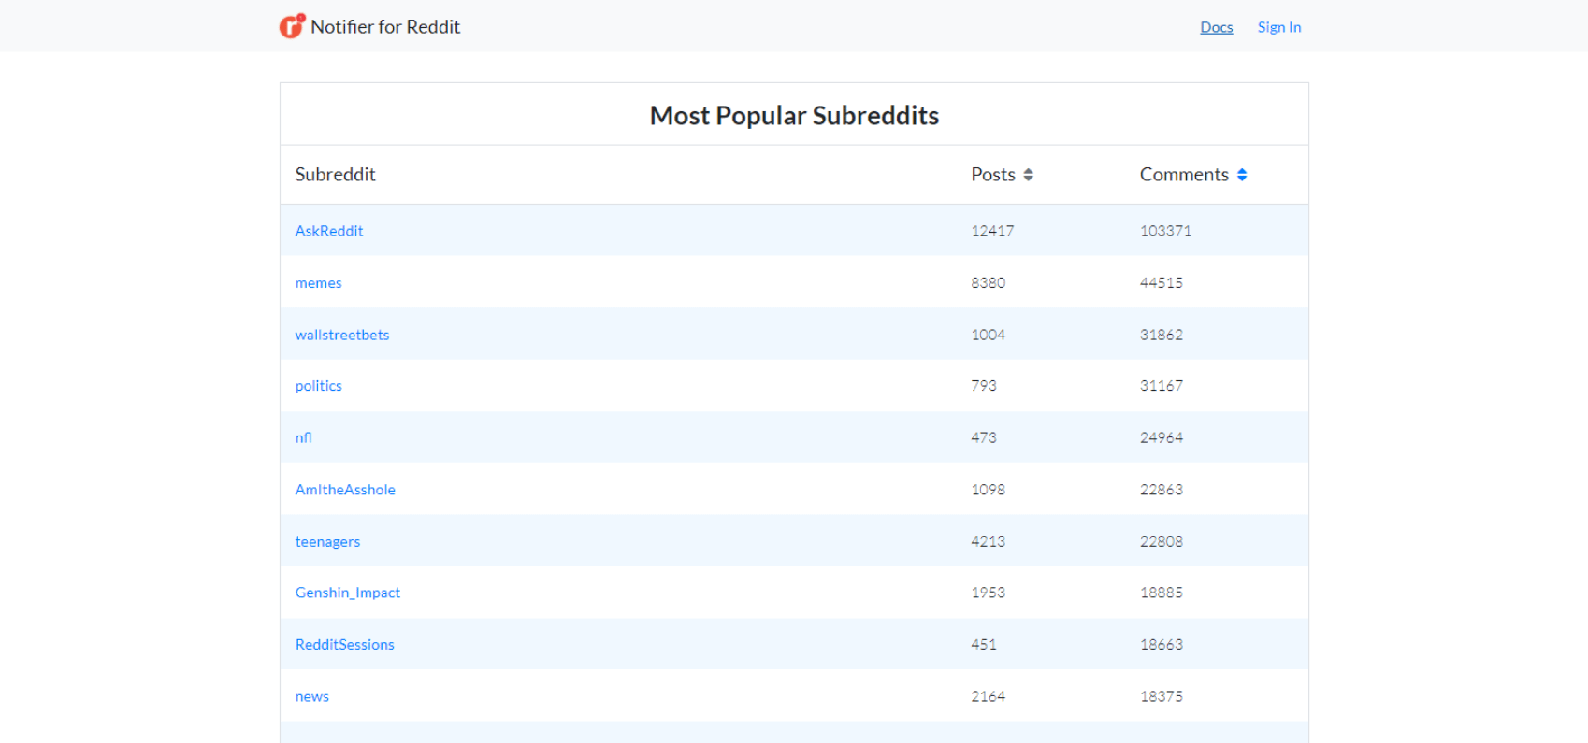The height and width of the screenshot is (743, 1588).
Task: Sort table by Comments column arrows
Action: click(1241, 175)
